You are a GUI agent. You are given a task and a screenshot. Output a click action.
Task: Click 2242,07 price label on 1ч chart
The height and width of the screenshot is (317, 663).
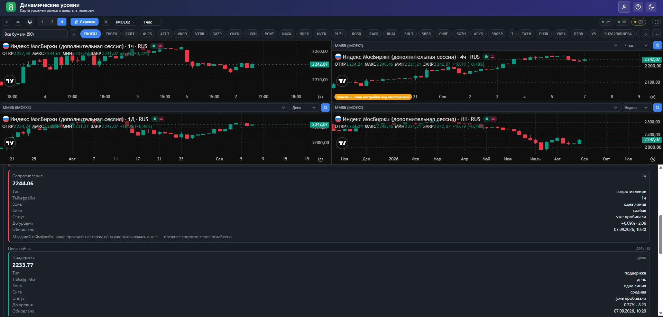(320, 64)
